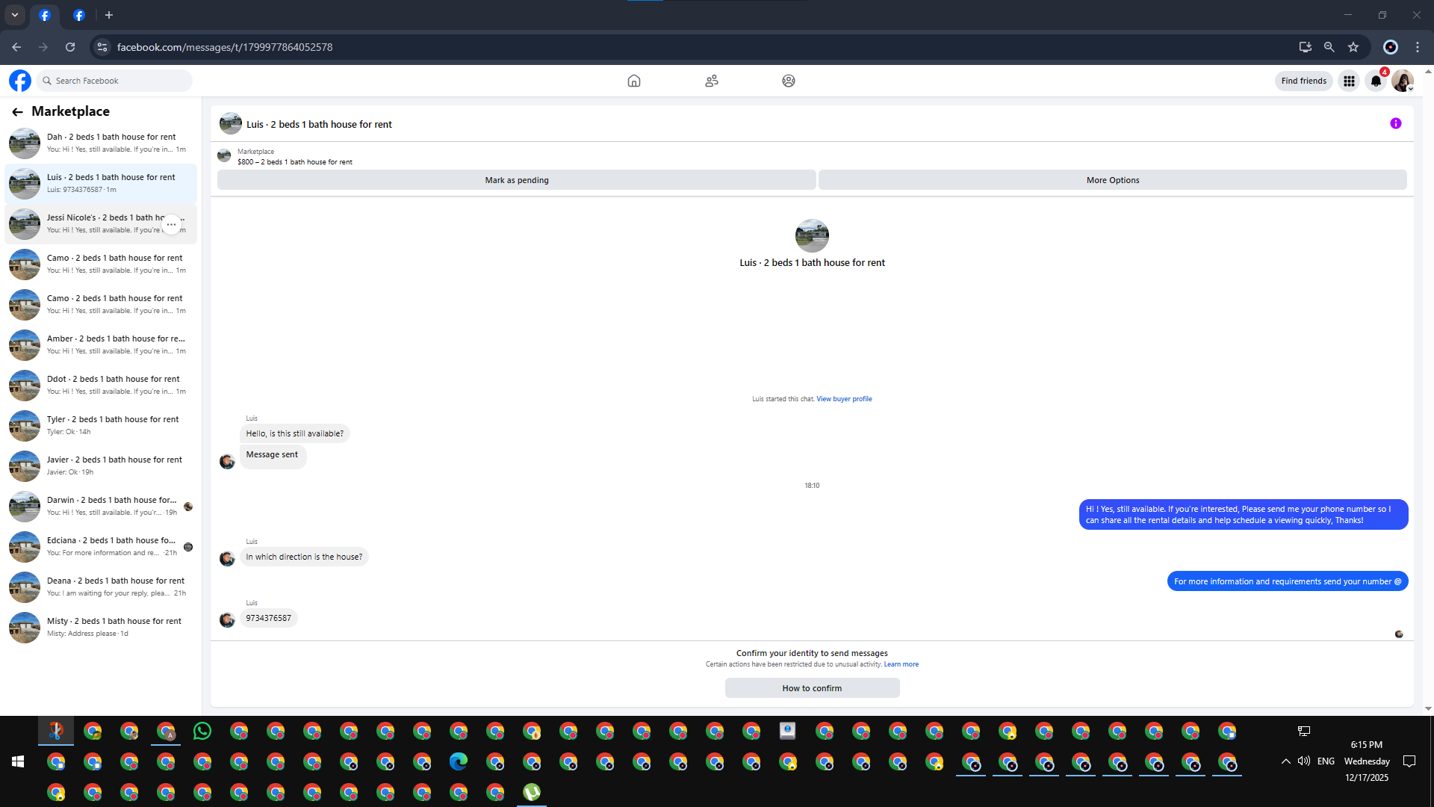Click the purple conversation info icon
Viewport: 1434px width, 807px height.
tap(1395, 124)
